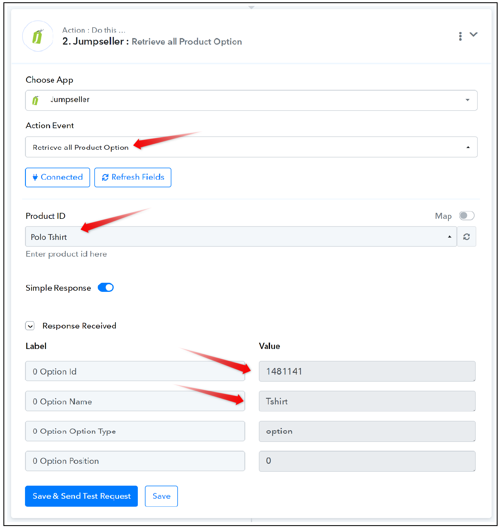501x530 pixels.
Task: Open the Product ID Polo Tshirt dropdown
Action: point(241,236)
